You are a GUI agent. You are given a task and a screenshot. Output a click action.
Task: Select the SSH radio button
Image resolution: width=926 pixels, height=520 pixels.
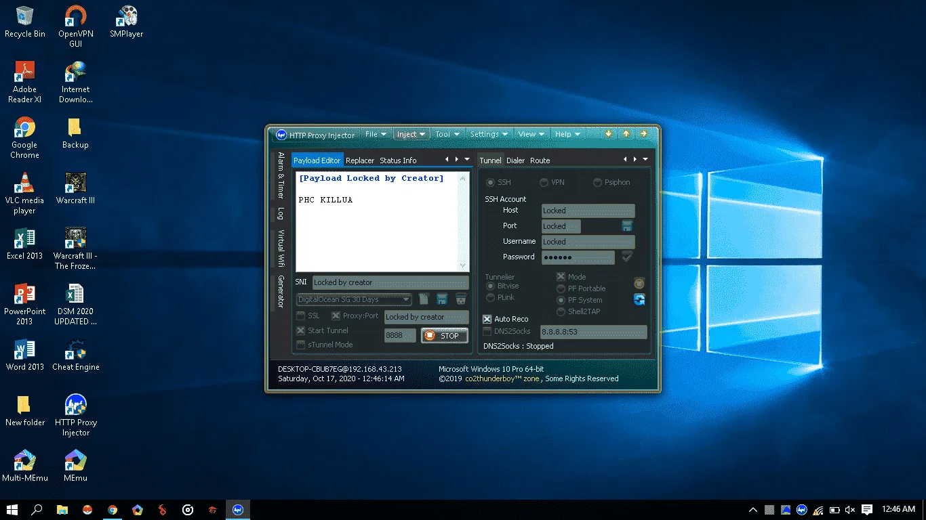490,182
